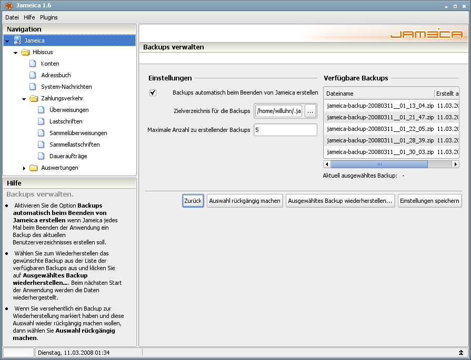Select Überweisungen in the tree
This screenshot has height=360, width=471.
coord(69,110)
